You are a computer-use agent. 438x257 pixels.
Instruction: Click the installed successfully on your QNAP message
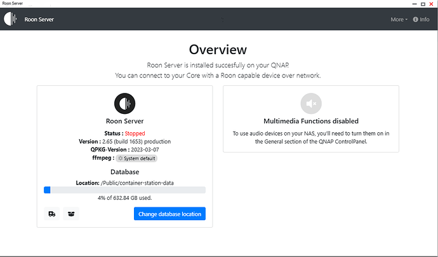(218, 66)
